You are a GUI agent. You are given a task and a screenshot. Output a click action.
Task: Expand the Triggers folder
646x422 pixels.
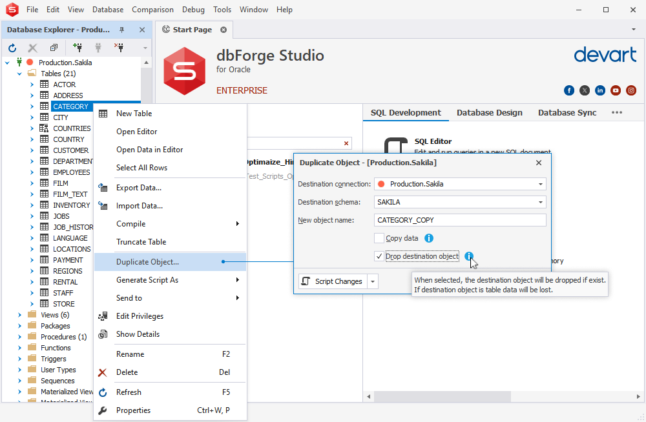[x=19, y=359]
